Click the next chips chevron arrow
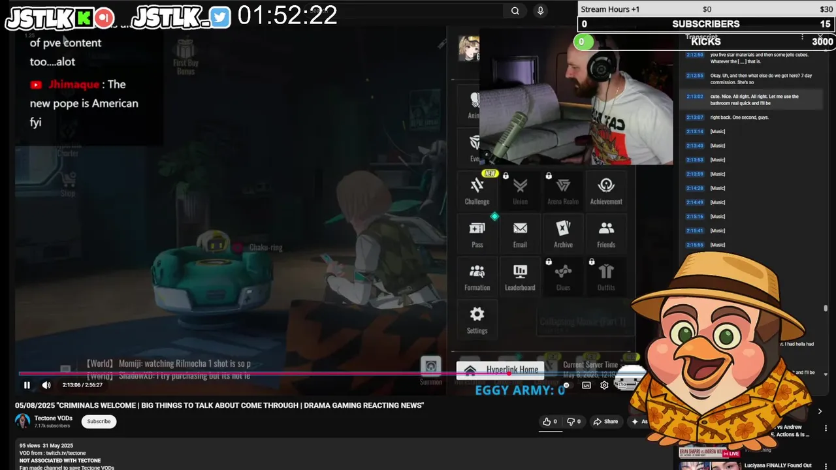 coord(820,411)
